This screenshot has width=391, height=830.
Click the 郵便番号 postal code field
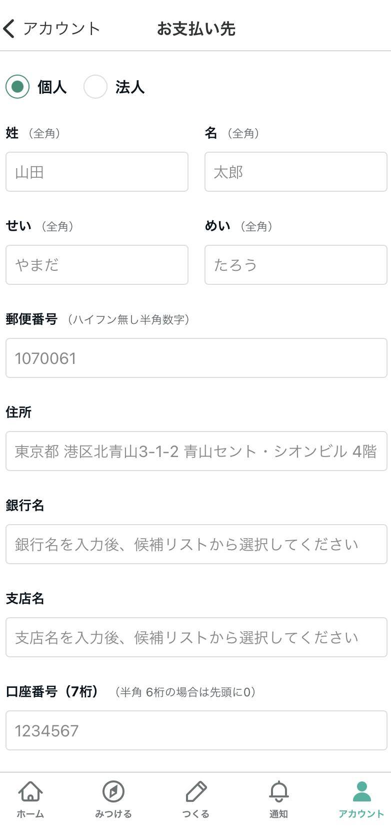[196, 358]
